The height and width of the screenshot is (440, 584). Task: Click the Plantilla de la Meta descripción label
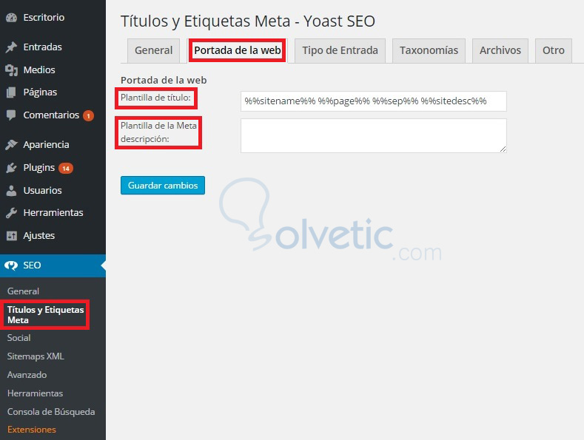coord(158,132)
